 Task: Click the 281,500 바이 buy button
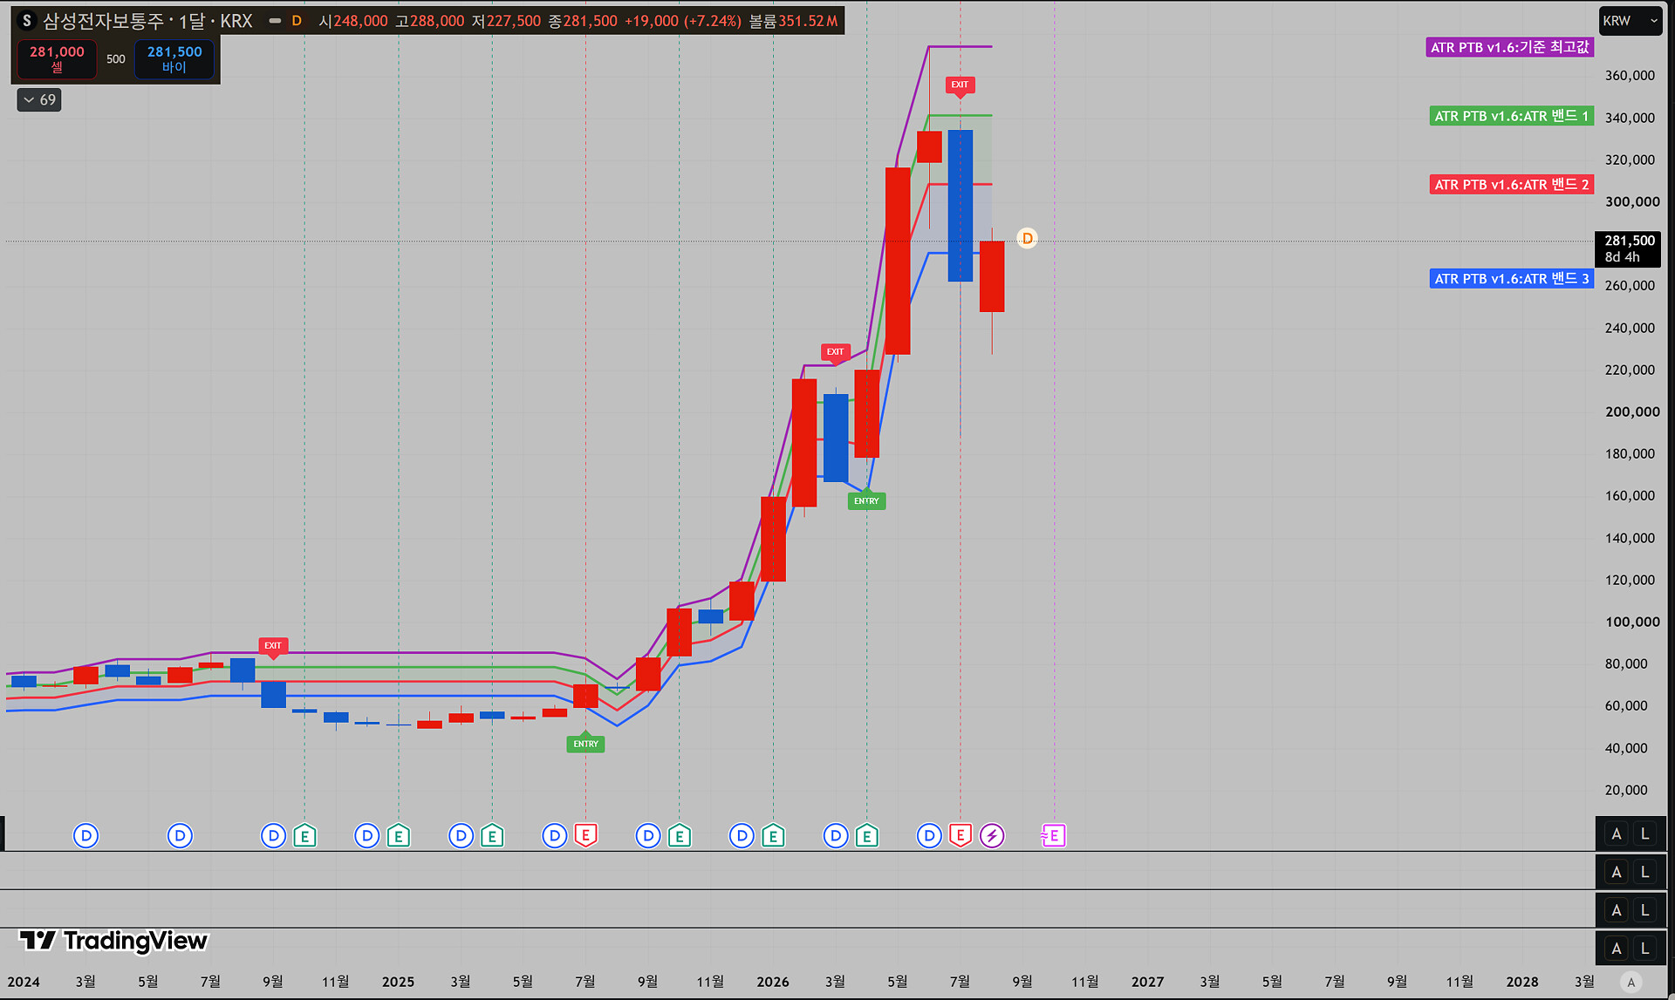(174, 59)
